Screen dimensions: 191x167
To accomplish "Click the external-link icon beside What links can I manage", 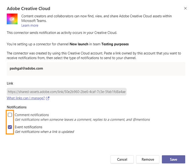I will 48,98.
